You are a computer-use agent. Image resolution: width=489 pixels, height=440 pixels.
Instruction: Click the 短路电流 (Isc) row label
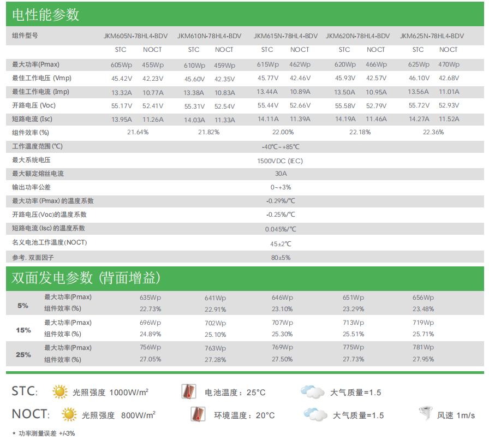pyautogui.click(x=32, y=119)
